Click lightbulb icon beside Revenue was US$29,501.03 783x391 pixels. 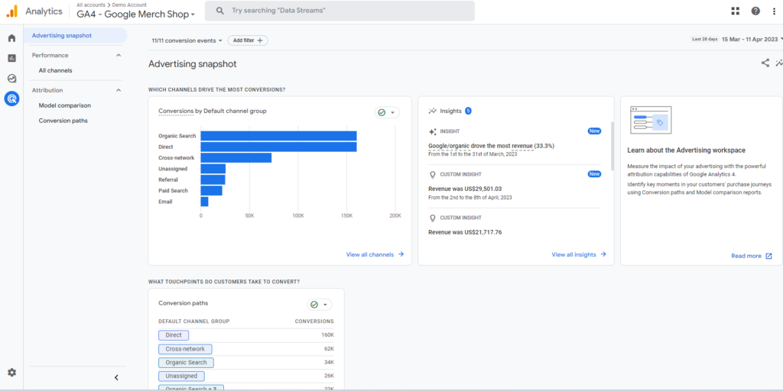click(433, 175)
